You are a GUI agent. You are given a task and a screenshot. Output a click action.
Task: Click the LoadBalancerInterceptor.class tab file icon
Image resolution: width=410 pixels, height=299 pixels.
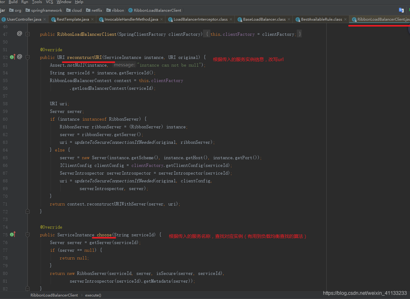[170, 19]
